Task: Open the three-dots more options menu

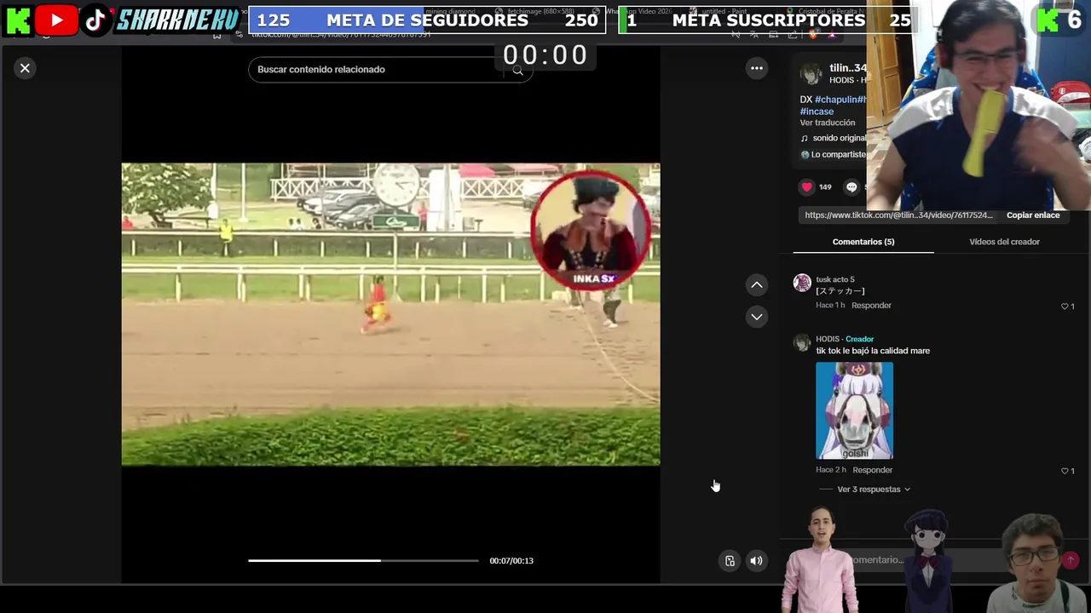Action: pyautogui.click(x=757, y=68)
